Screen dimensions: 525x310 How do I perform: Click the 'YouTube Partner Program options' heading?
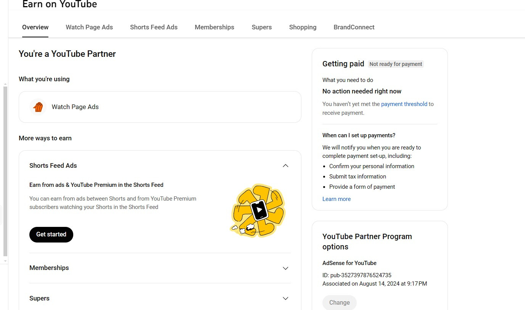click(x=367, y=241)
